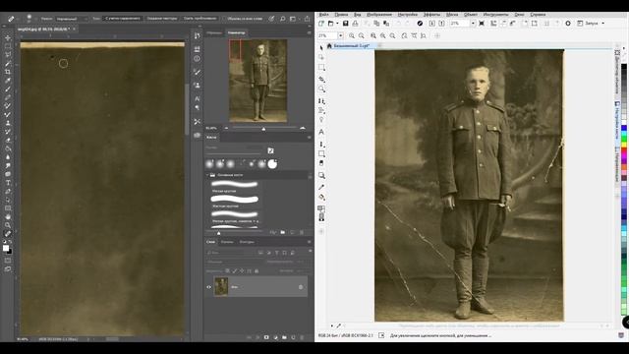Image resolution: width=629 pixels, height=354 pixels.
Task: Click New document icon in Corel toolbar
Action: 321,24
